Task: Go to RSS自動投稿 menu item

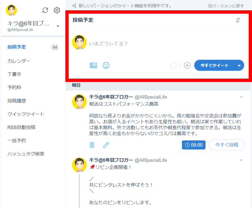Action: 21,127
